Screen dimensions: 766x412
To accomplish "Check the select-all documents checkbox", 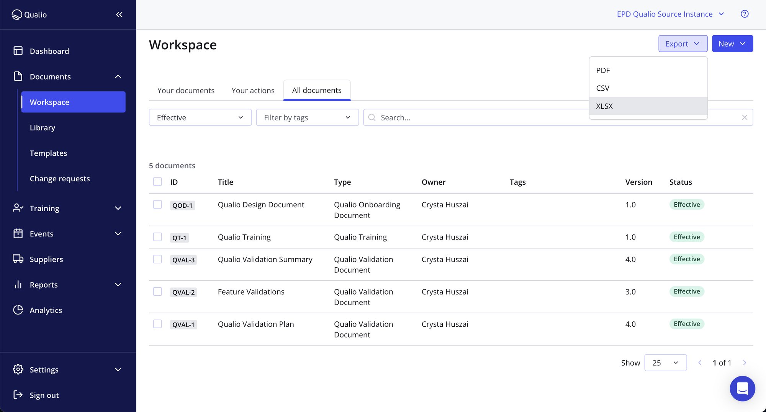I will tap(157, 181).
